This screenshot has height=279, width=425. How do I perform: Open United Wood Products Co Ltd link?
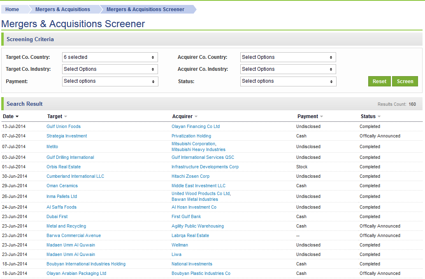tap(201, 193)
